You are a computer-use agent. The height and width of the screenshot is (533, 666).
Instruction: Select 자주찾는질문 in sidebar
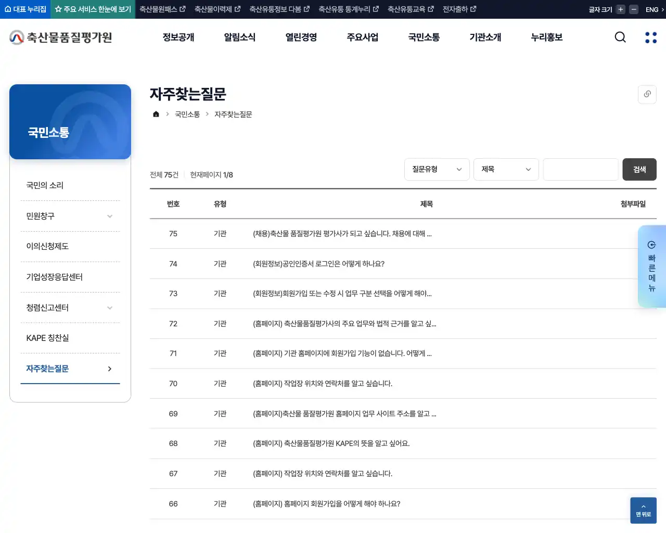(x=70, y=369)
